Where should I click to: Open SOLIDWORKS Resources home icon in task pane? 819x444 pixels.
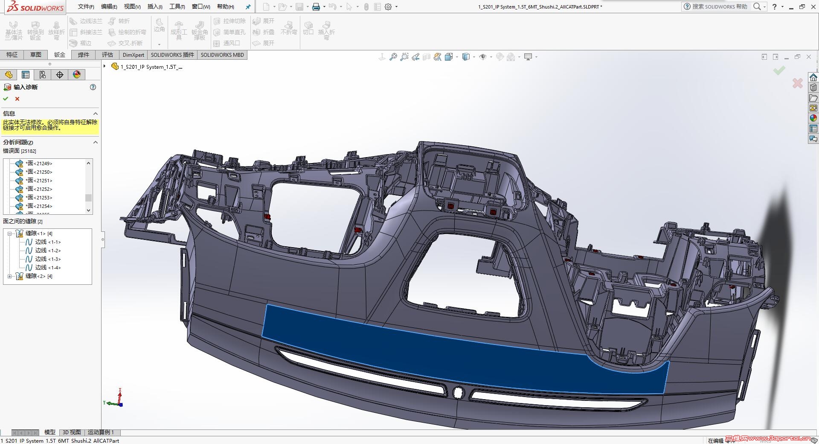point(813,77)
